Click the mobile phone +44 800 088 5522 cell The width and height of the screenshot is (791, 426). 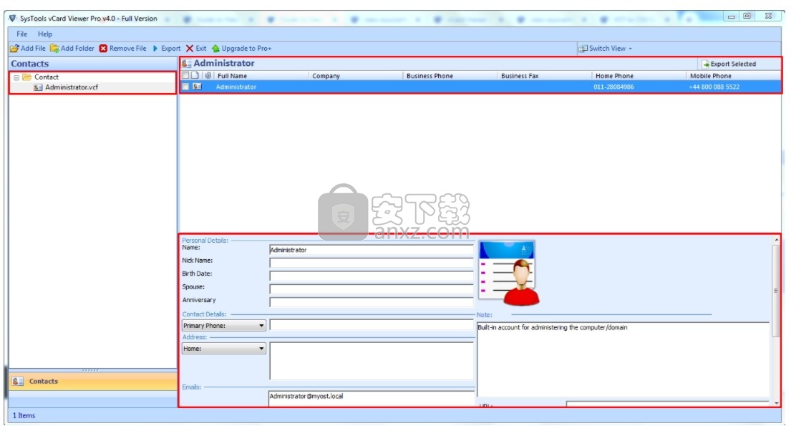714,87
